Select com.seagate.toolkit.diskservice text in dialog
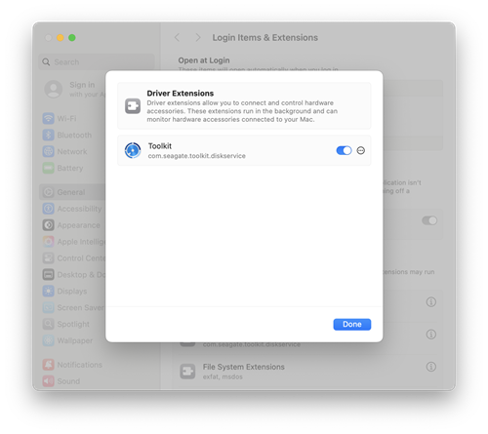The height and width of the screenshot is (434, 488). (197, 156)
